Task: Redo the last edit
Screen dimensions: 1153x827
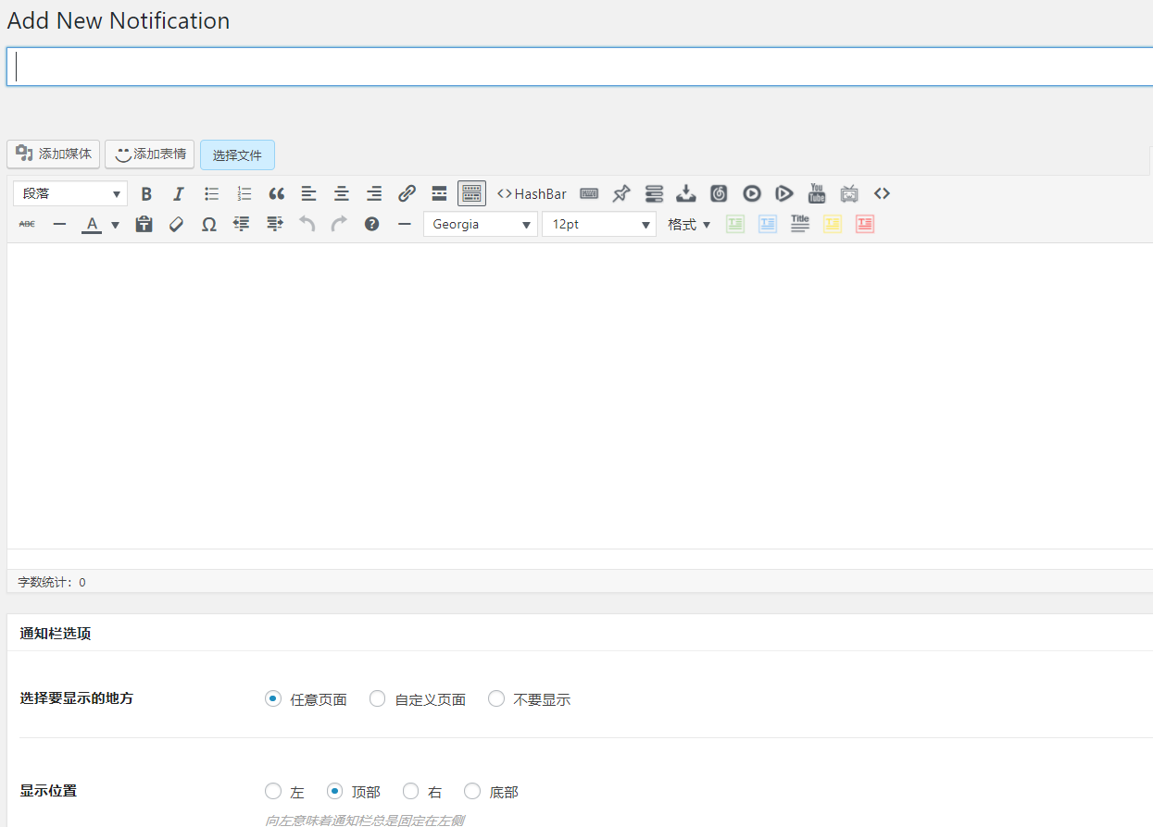Action: pyautogui.click(x=339, y=224)
